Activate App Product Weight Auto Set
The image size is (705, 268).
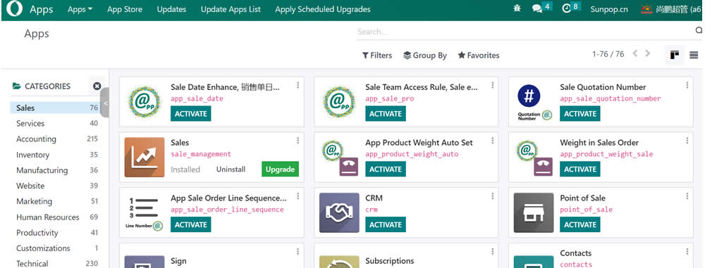click(x=386, y=170)
